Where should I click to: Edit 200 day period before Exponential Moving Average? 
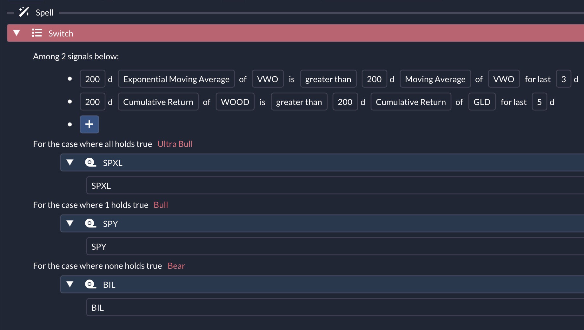(92, 79)
